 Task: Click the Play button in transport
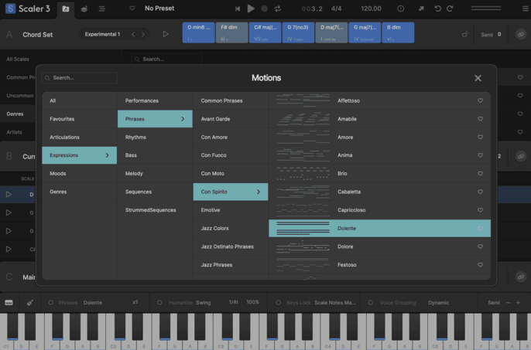(251, 8)
